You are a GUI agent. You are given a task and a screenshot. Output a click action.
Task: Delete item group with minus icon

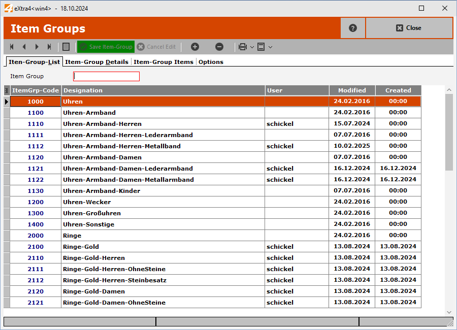point(219,47)
